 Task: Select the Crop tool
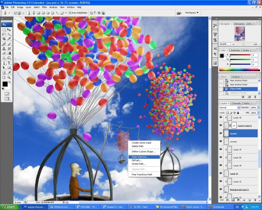tap(4, 39)
